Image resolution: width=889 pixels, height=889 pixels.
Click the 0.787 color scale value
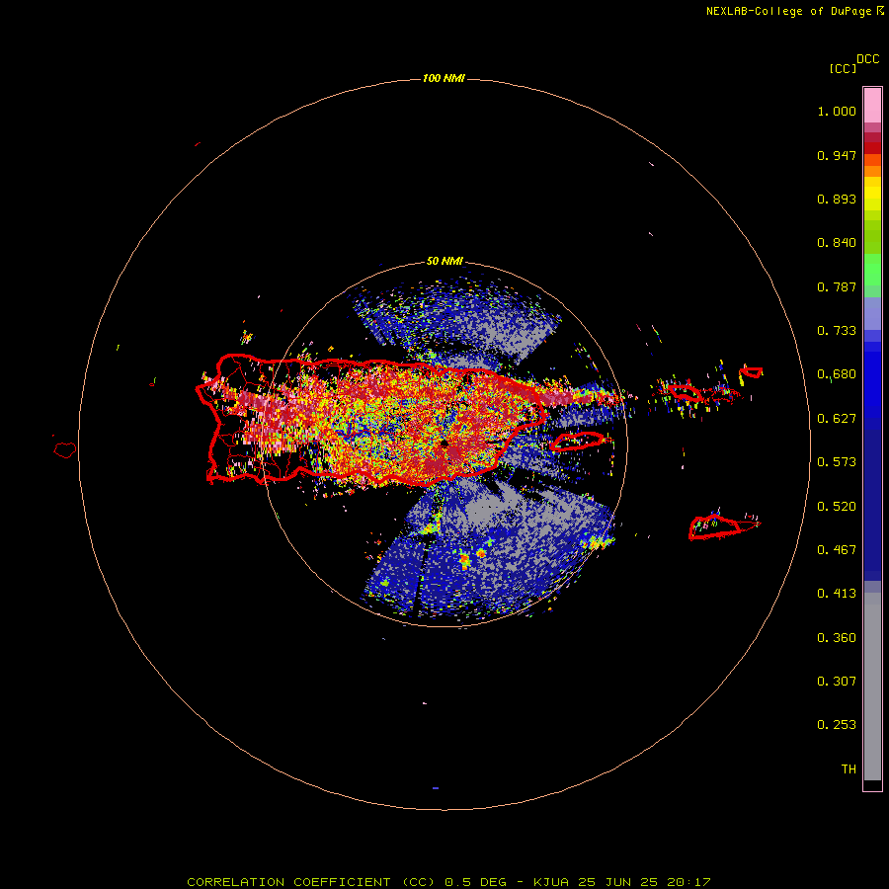(x=837, y=286)
